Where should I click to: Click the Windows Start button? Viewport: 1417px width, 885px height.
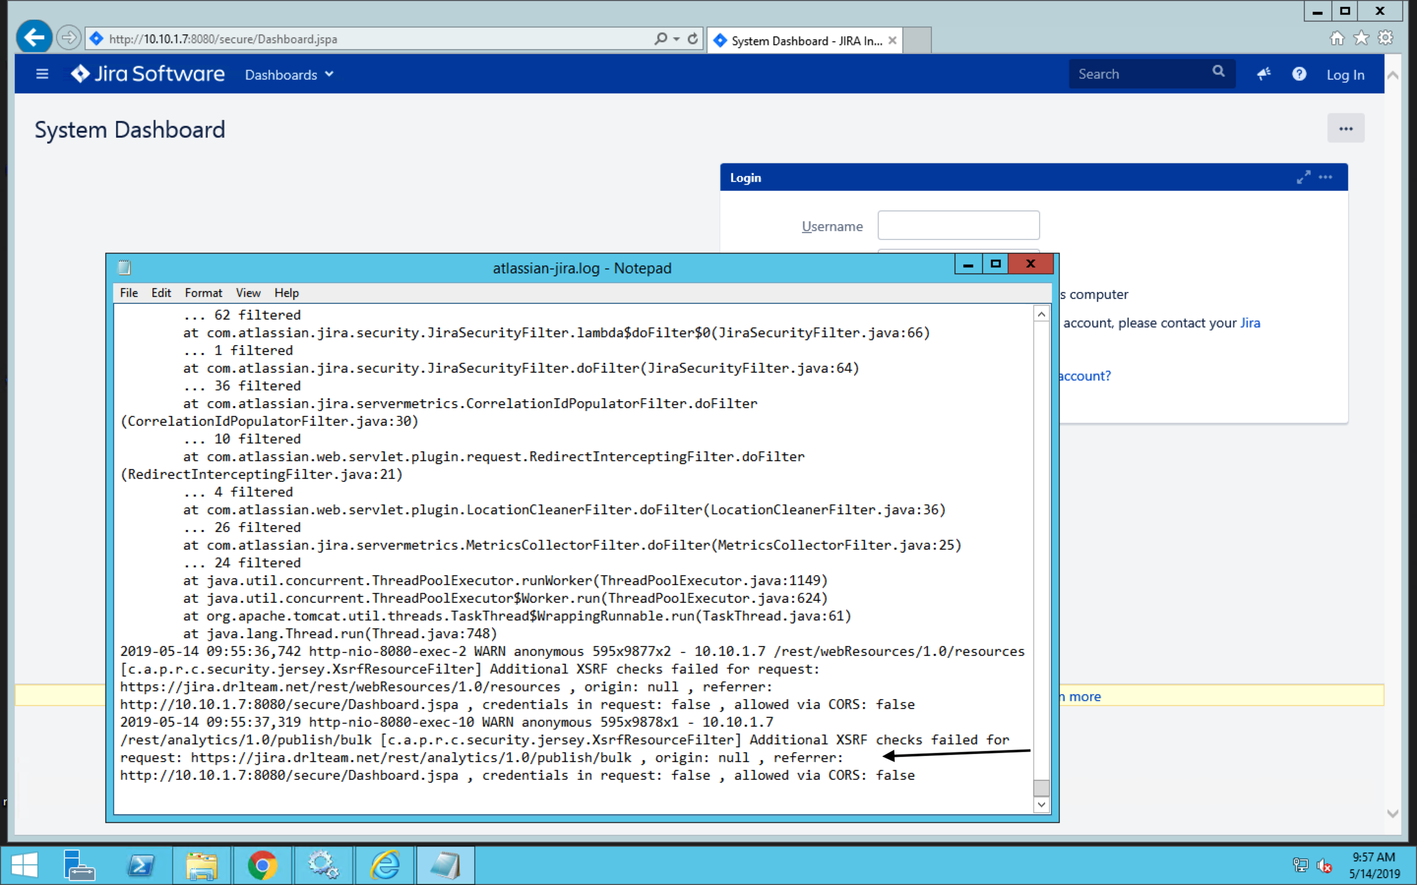(25, 865)
